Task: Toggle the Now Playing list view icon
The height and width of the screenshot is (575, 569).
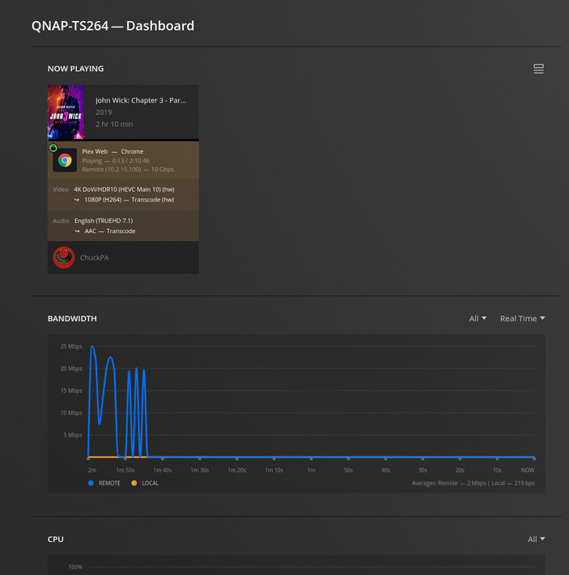Action: point(538,69)
